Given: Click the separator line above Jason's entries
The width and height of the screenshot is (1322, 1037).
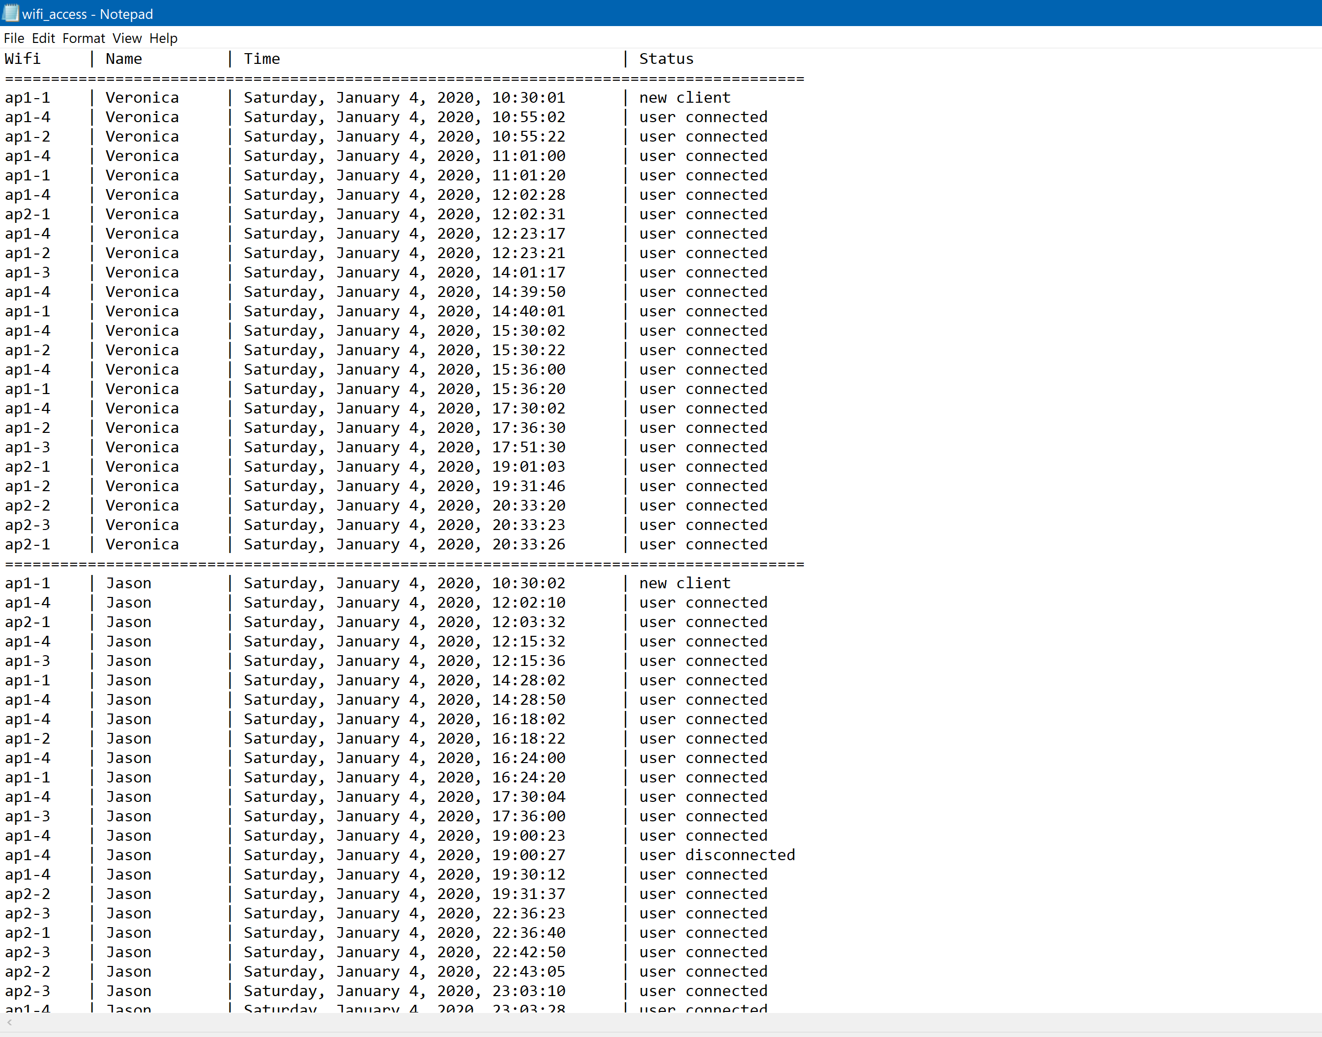Looking at the screenshot, I should (404, 564).
